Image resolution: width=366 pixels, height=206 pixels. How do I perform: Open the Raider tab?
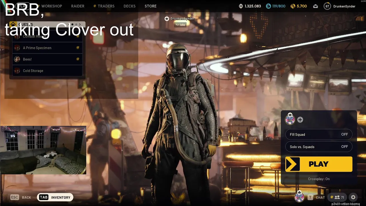pos(77,6)
